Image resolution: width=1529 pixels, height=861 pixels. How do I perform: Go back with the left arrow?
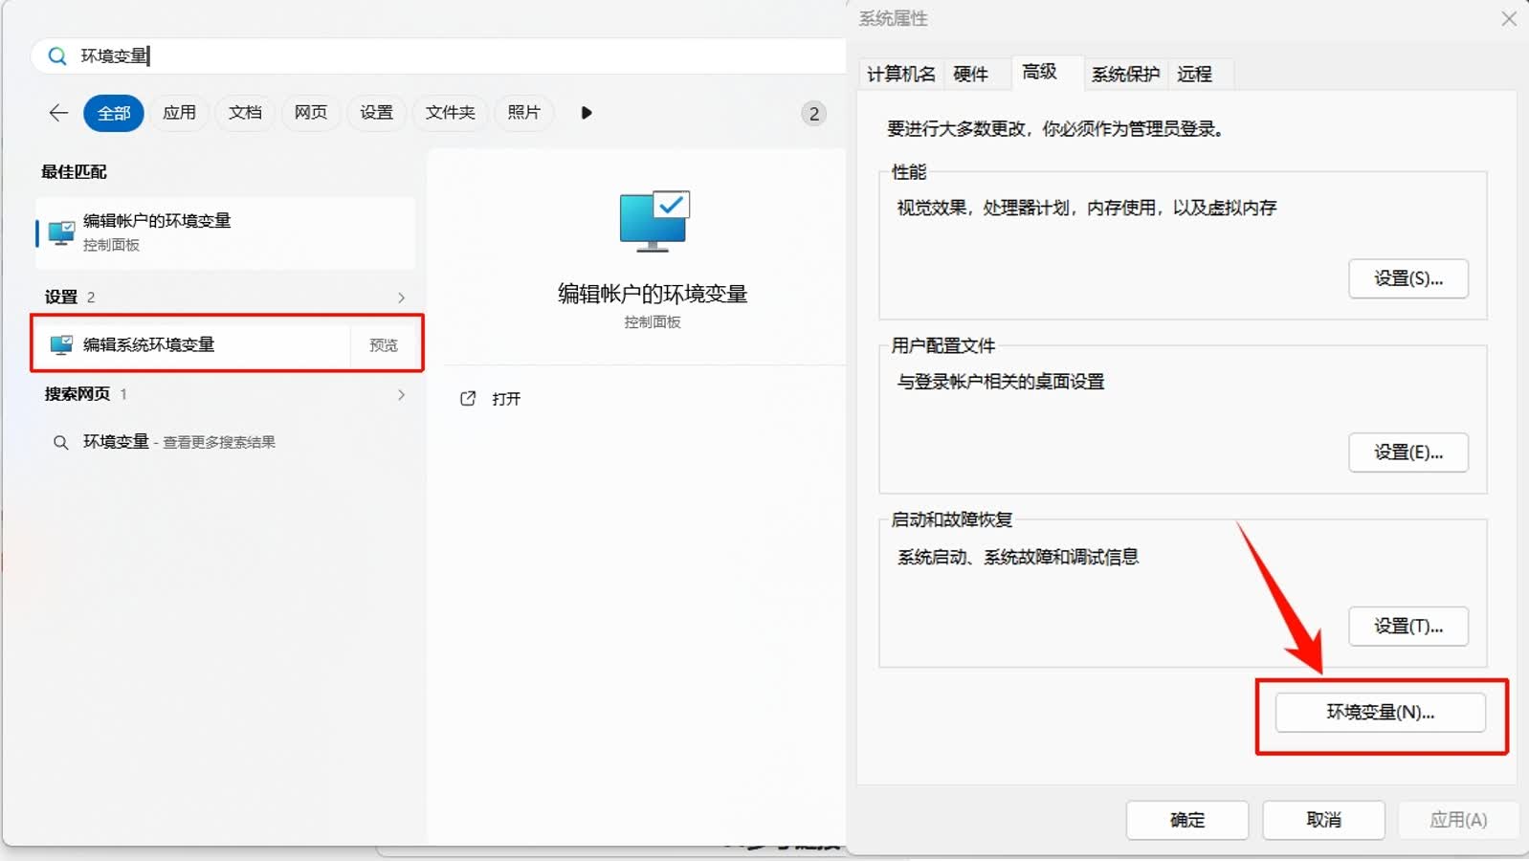(58, 113)
